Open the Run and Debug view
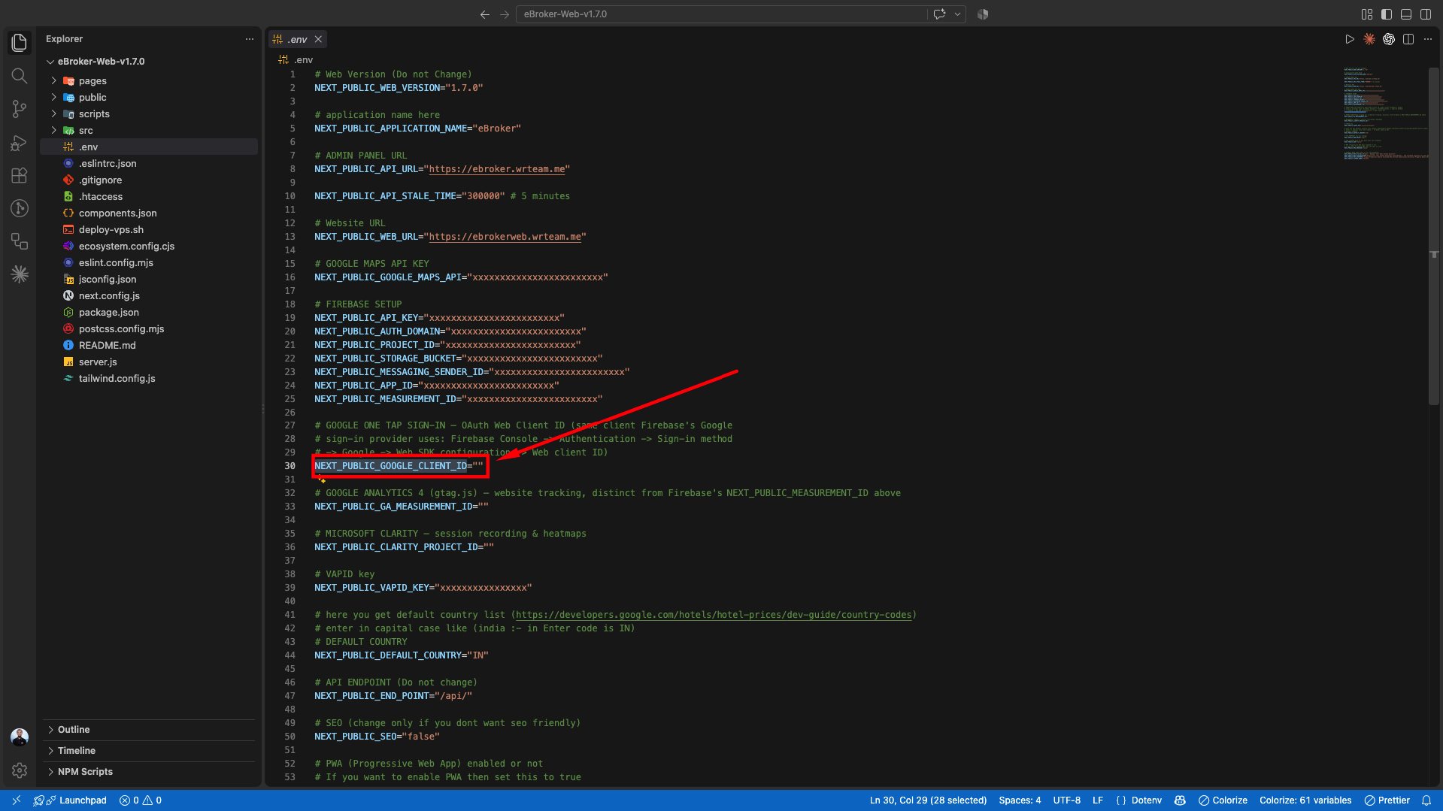Screen dimensions: 1443x811 (20, 142)
